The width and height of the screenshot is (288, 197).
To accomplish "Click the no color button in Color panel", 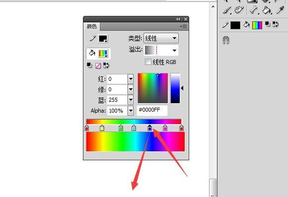I will coord(98,66).
